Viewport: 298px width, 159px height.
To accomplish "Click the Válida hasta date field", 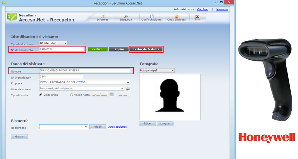I will [100, 94].
